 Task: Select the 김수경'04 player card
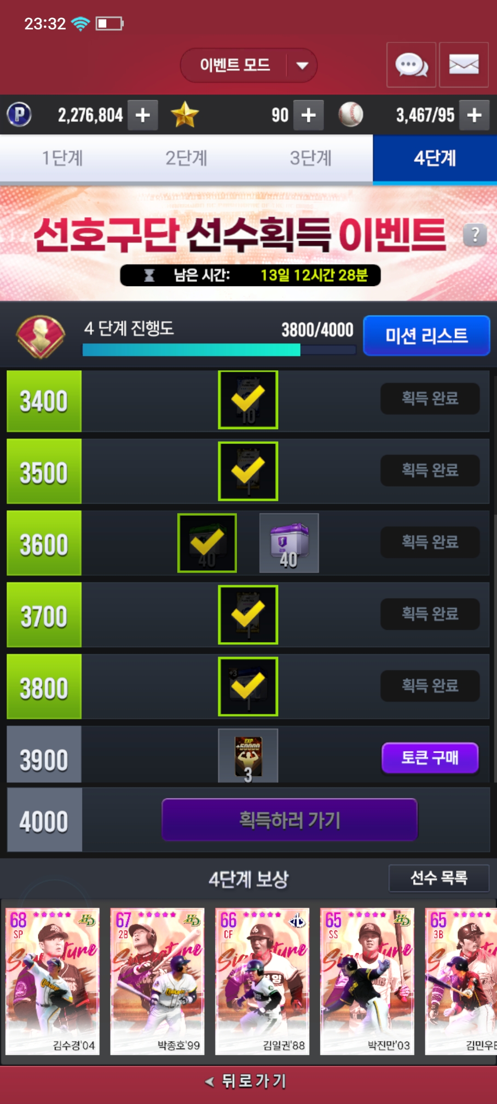click(x=52, y=981)
